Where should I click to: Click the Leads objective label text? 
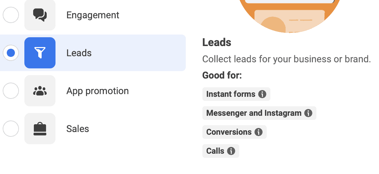pyautogui.click(x=79, y=53)
